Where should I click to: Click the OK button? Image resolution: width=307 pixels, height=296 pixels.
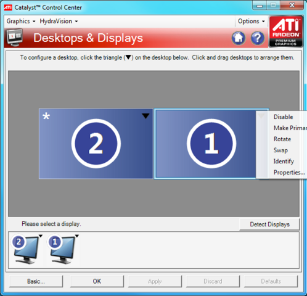coord(97,281)
